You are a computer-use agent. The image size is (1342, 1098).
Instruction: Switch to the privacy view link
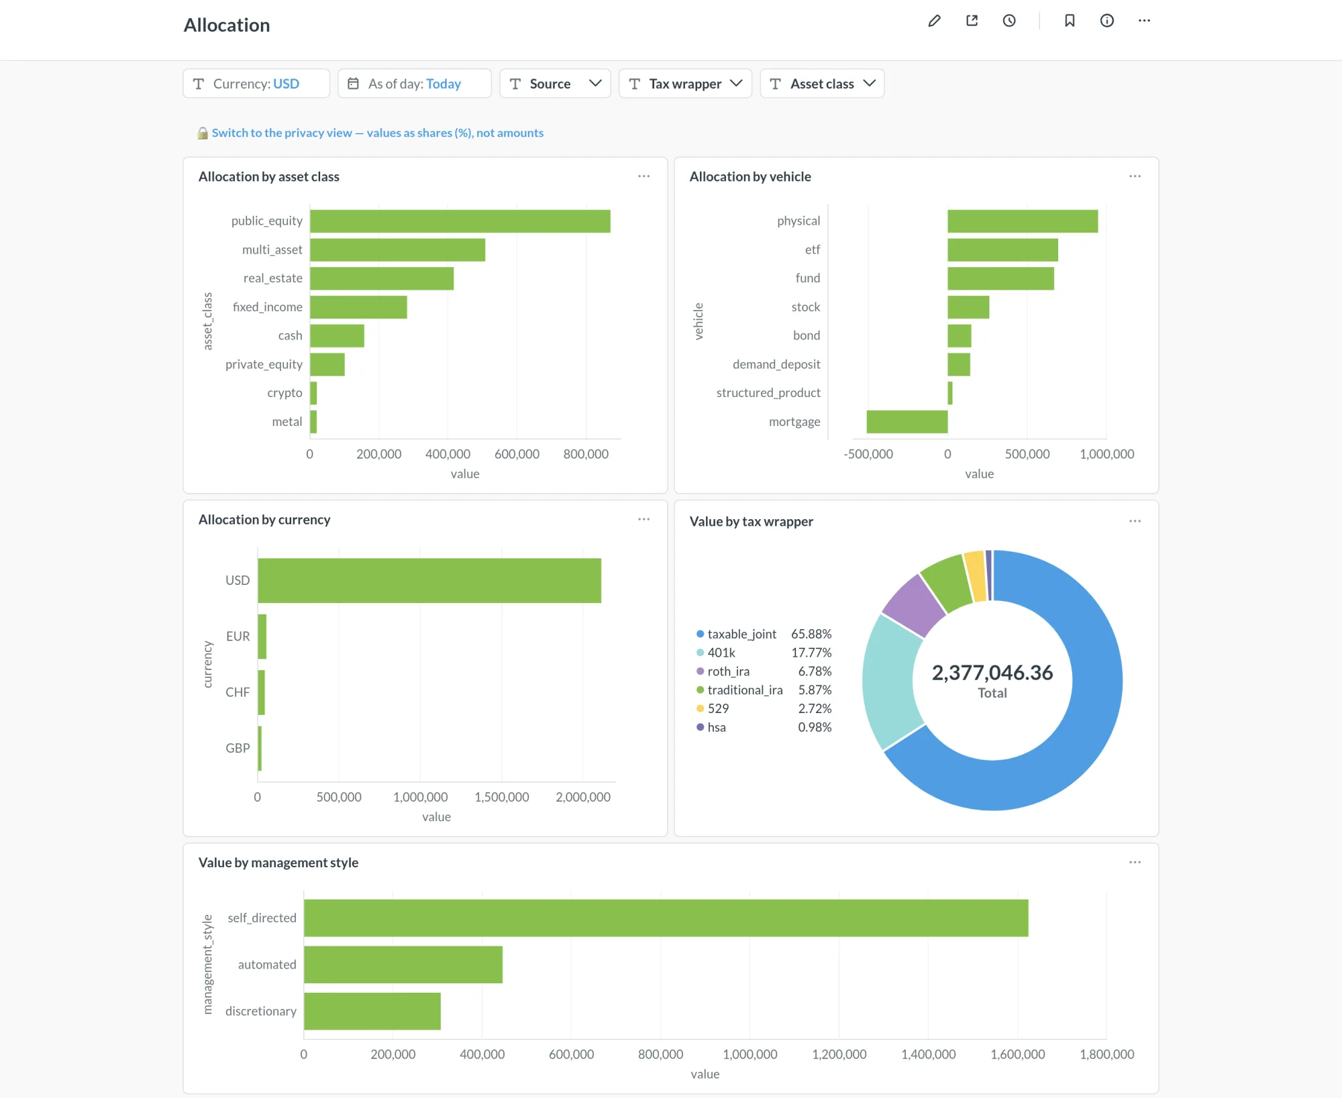pyautogui.click(x=378, y=133)
